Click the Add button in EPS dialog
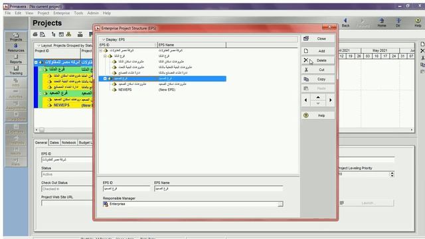This screenshot has height=239, width=425. click(318, 51)
